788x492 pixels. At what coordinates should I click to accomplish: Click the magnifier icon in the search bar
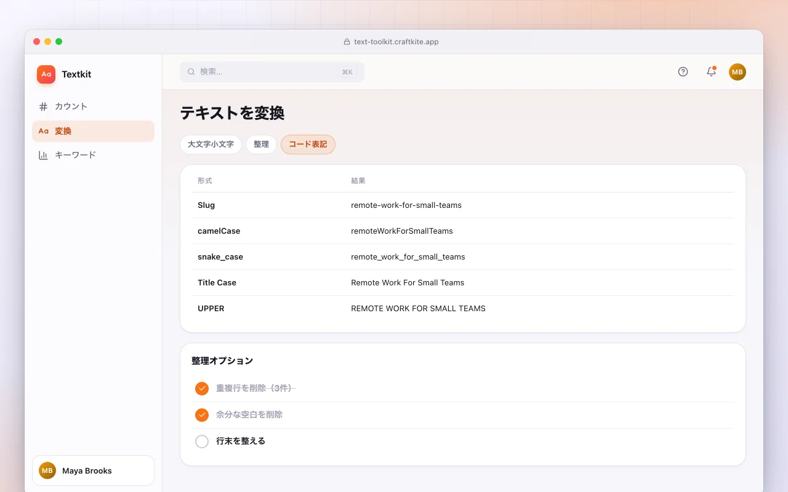click(191, 72)
